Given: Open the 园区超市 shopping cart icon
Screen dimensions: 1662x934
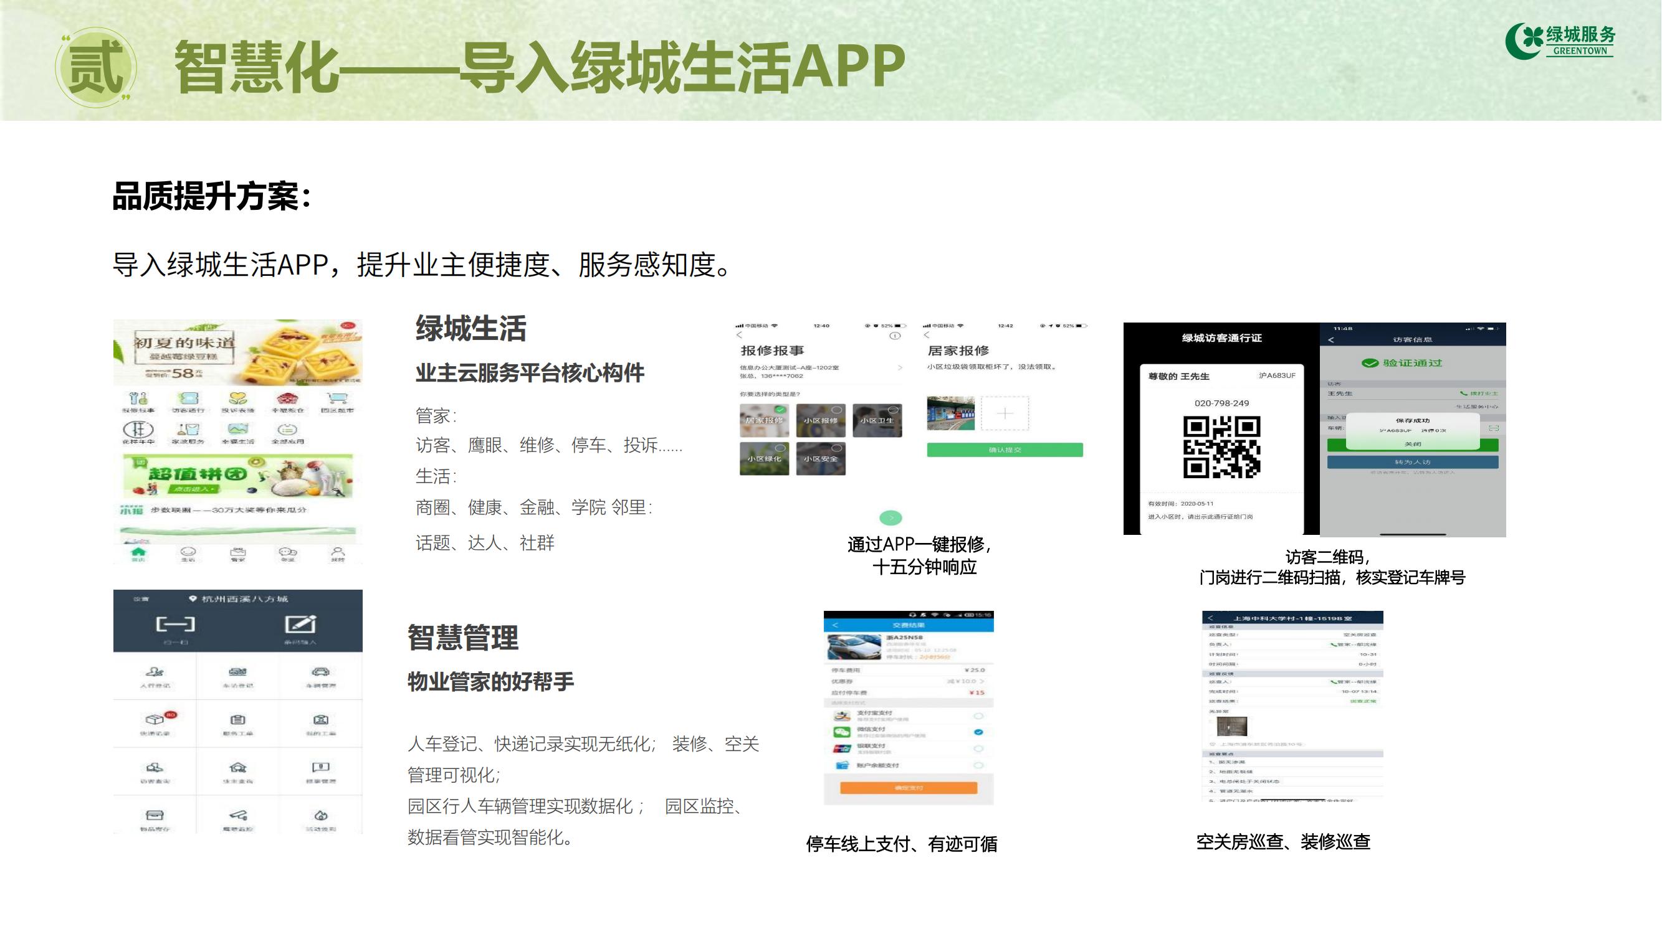Looking at the screenshot, I should (x=337, y=399).
